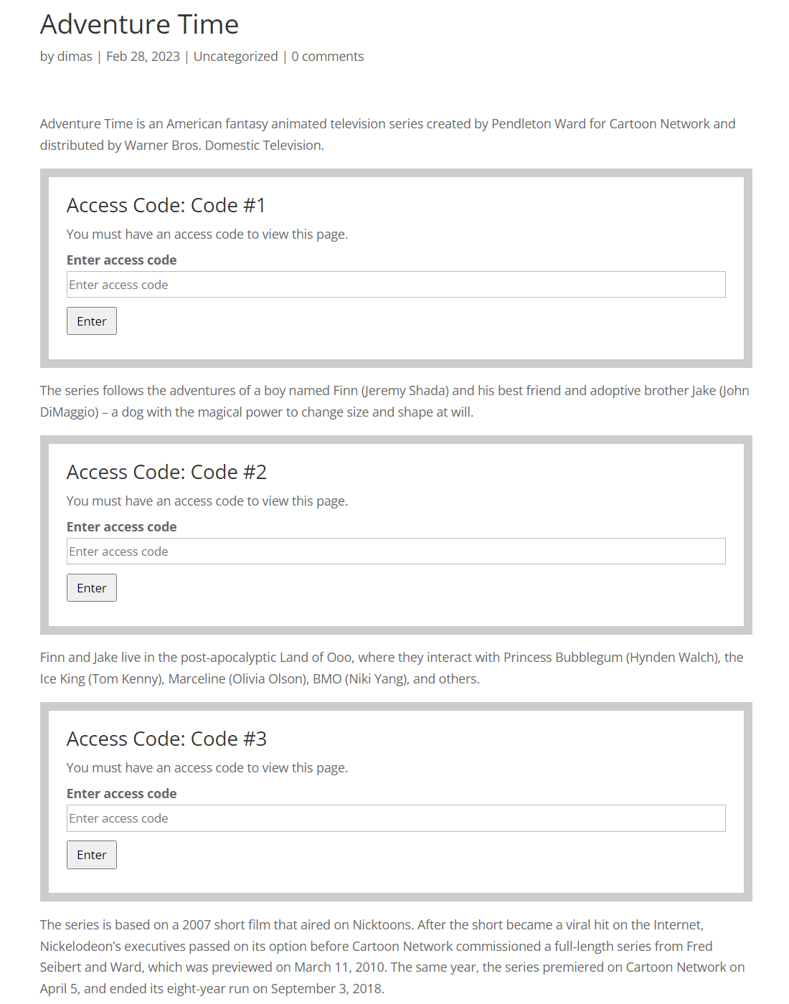Click Enter button under Code #1

92,321
